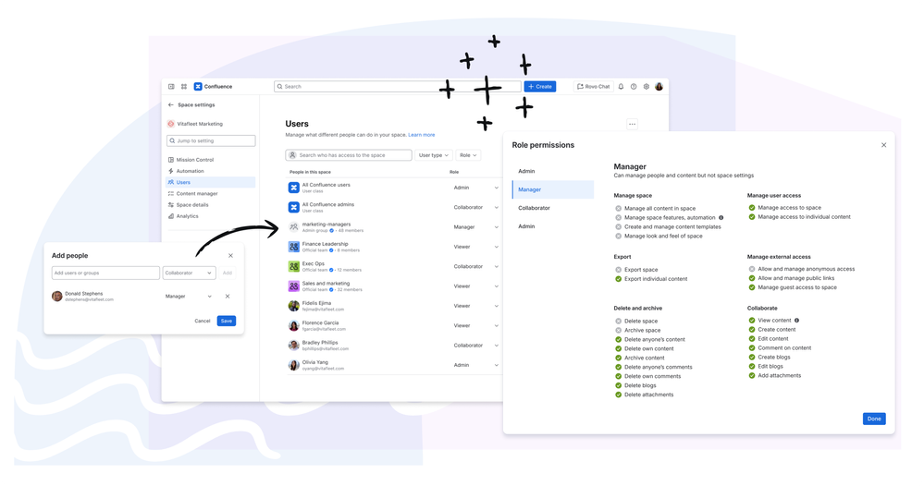Toggle the sidebar collapse icon
Screen dimensions: 924x486
pyautogui.click(x=171, y=87)
